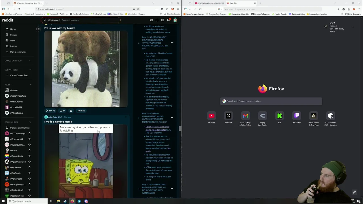Open Gmail Inbox shortcut tile
This screenshot has width=363, height=204.
(x=245, y=118)
